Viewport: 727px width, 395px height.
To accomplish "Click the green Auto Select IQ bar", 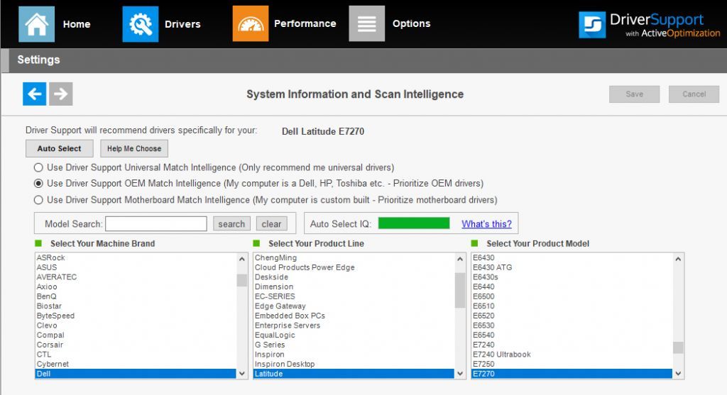I will (x=414, y=223).
